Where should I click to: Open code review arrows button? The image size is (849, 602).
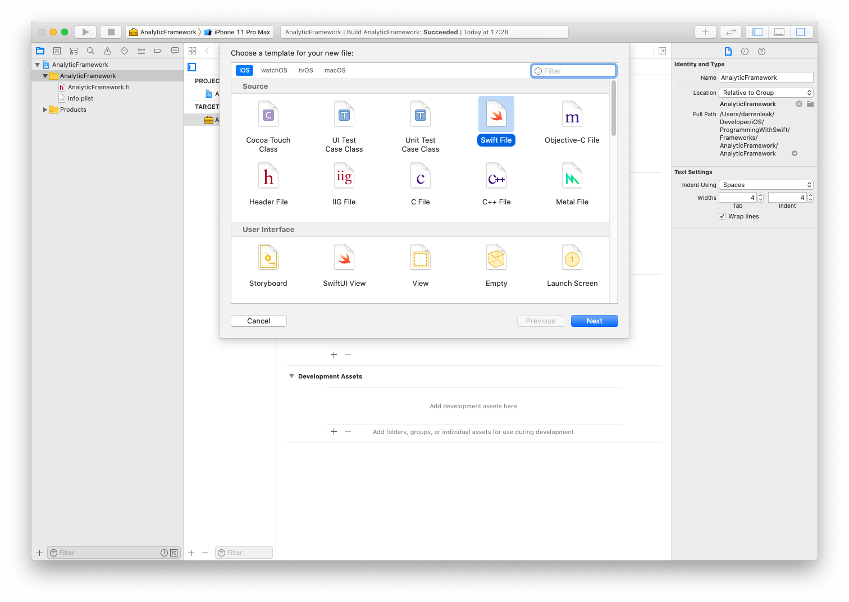click(x=731, y=32)
